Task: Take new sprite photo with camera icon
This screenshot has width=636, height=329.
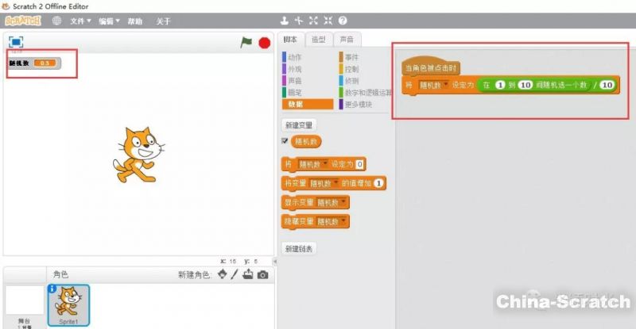Action: 262,274
